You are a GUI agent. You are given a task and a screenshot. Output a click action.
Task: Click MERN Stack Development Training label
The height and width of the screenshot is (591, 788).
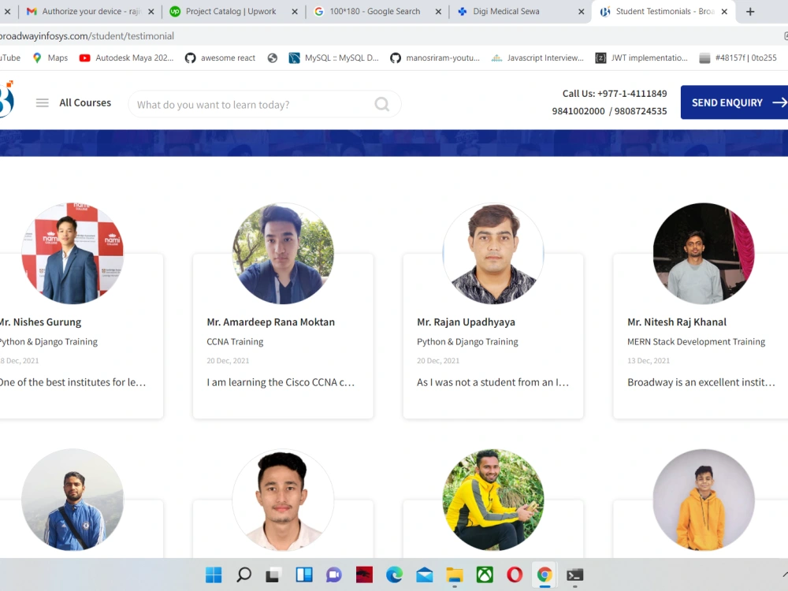point(696,342)
